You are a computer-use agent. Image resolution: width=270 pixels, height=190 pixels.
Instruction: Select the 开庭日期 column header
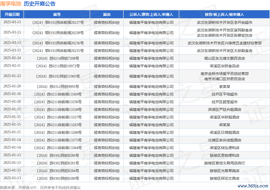coord(12,15)
